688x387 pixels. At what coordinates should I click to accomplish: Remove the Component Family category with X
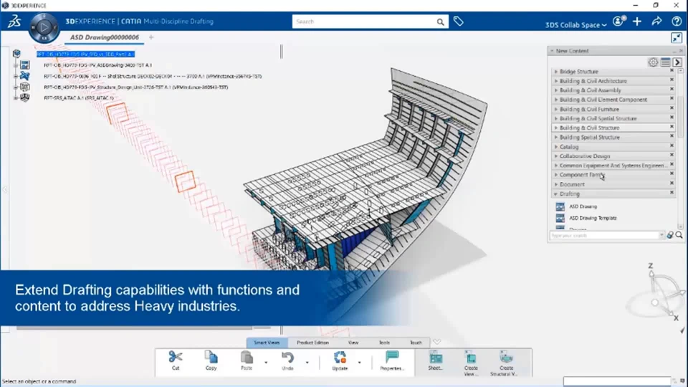tap(672, 173)
